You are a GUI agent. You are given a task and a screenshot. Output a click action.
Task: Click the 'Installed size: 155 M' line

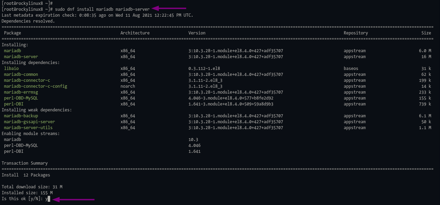27,193
